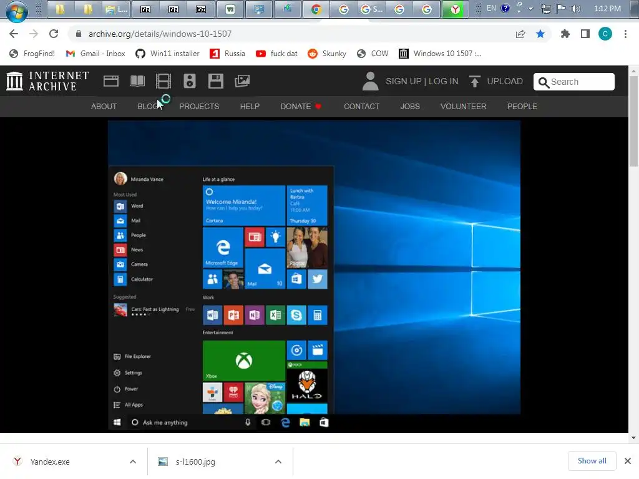This screenshot has width=639, height=479.
Task: Open the Gmail - Inbox bookmark
Action: tap(95, 54)
